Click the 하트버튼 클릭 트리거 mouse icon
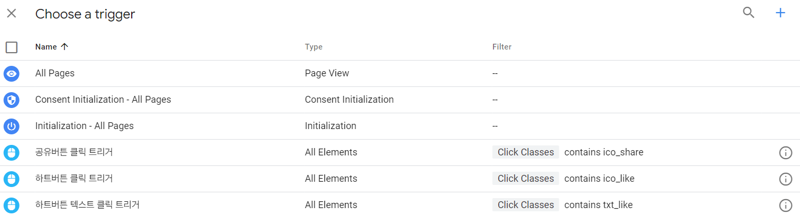Viewport: 800px width, 216px height. (x=12, y=179)
